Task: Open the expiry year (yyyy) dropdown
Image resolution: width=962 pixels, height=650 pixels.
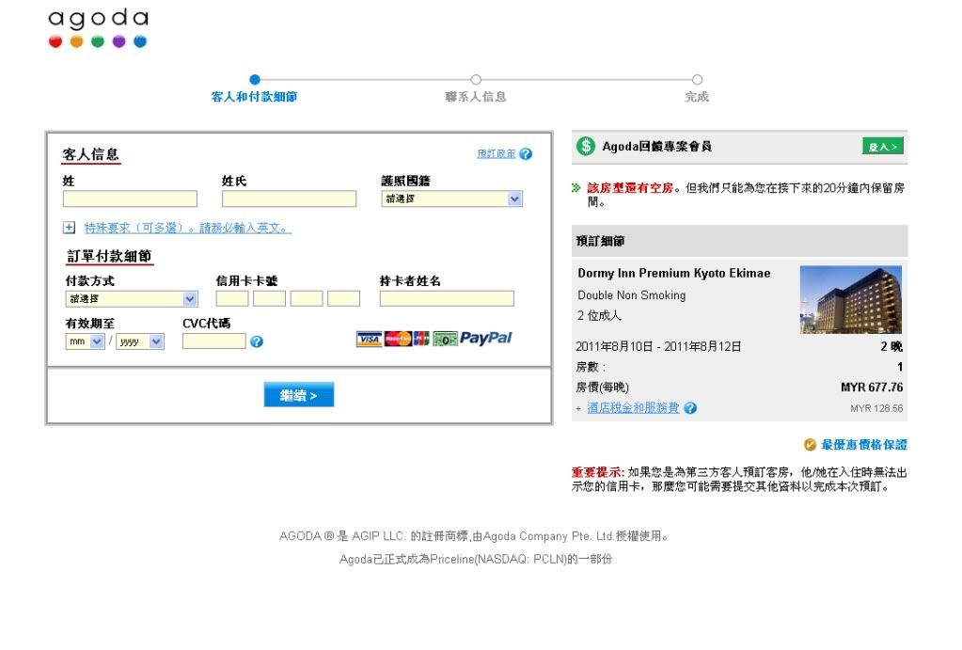Action: (x=140, y=342)
